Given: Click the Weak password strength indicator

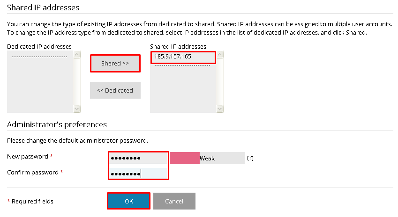Looking at the screenshot, I should tap(207, 159).
